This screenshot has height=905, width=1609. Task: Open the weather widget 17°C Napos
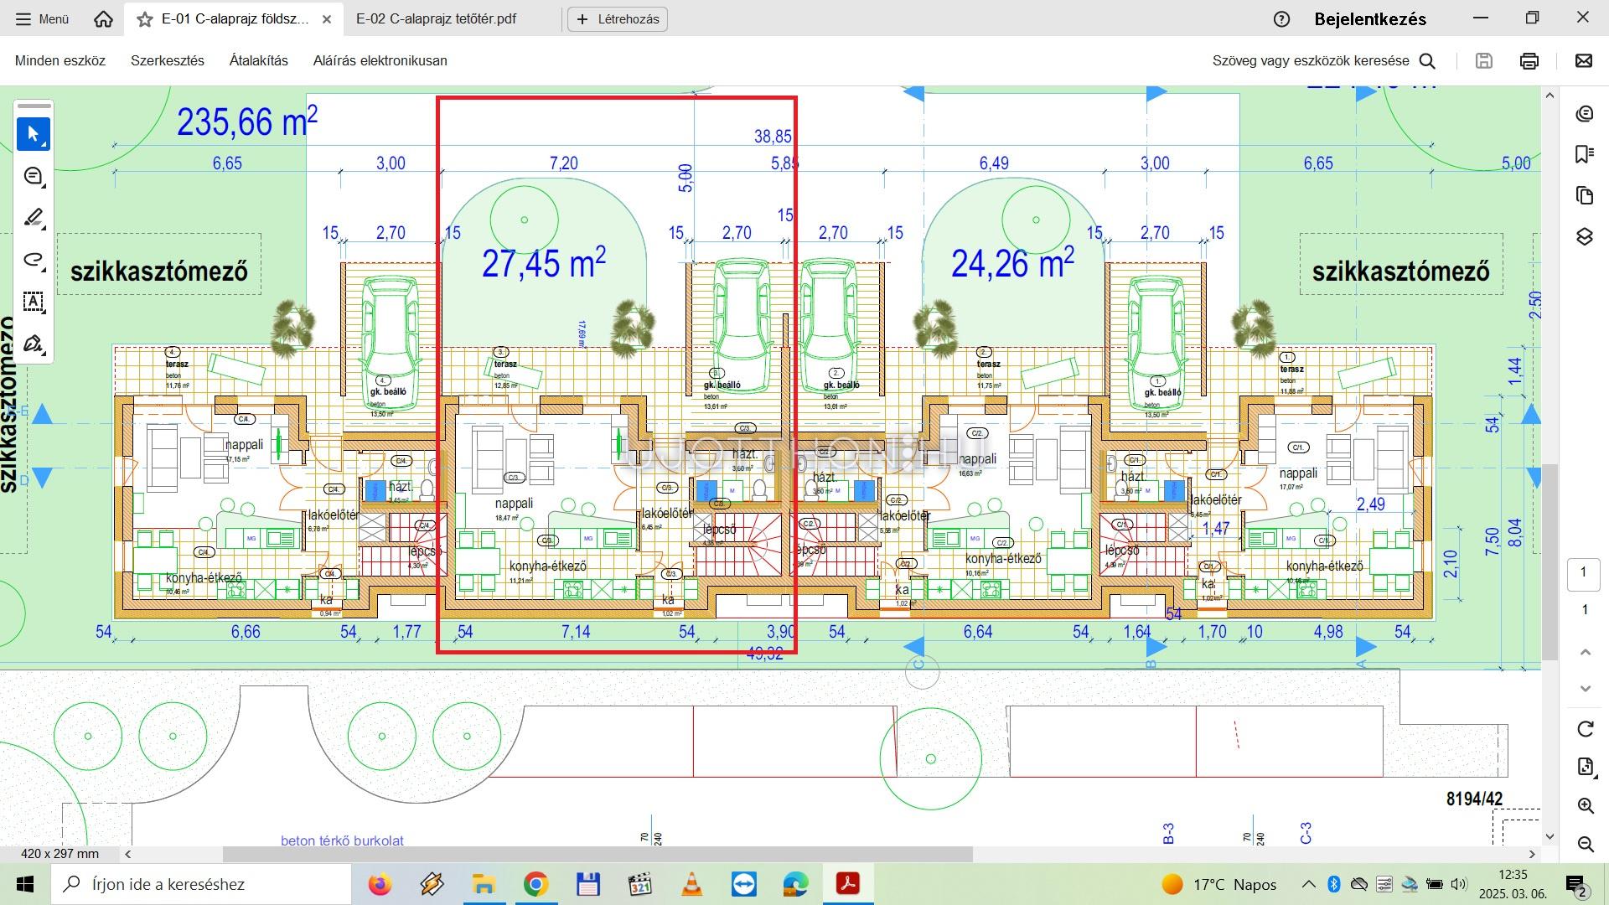1219,884
